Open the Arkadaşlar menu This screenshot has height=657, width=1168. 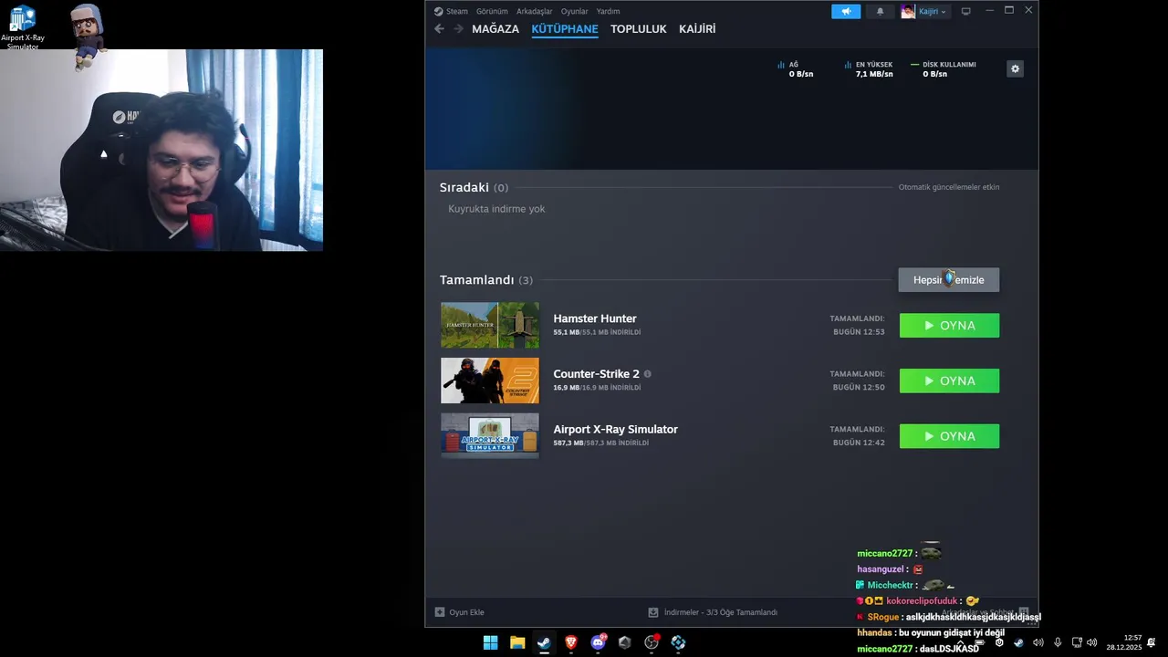[534, 11]
